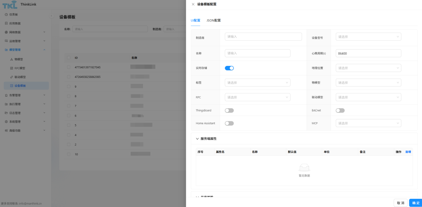Click the 系统管理 gear icon in the sidebar
This screenshot has width=422, height=207.
[x=6, y=121]
